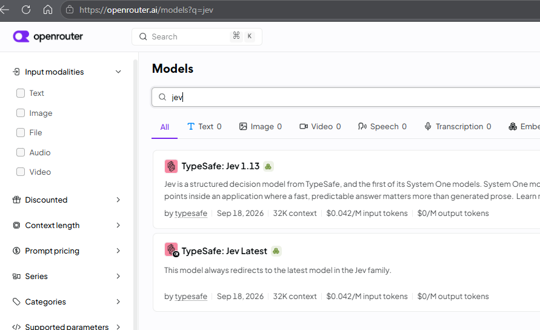
Task: Click the green badge next to Jev 1.13
Action: pos(268,167)
